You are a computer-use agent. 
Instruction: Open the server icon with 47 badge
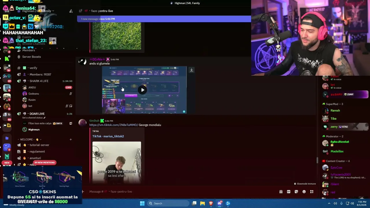(7, 78)
